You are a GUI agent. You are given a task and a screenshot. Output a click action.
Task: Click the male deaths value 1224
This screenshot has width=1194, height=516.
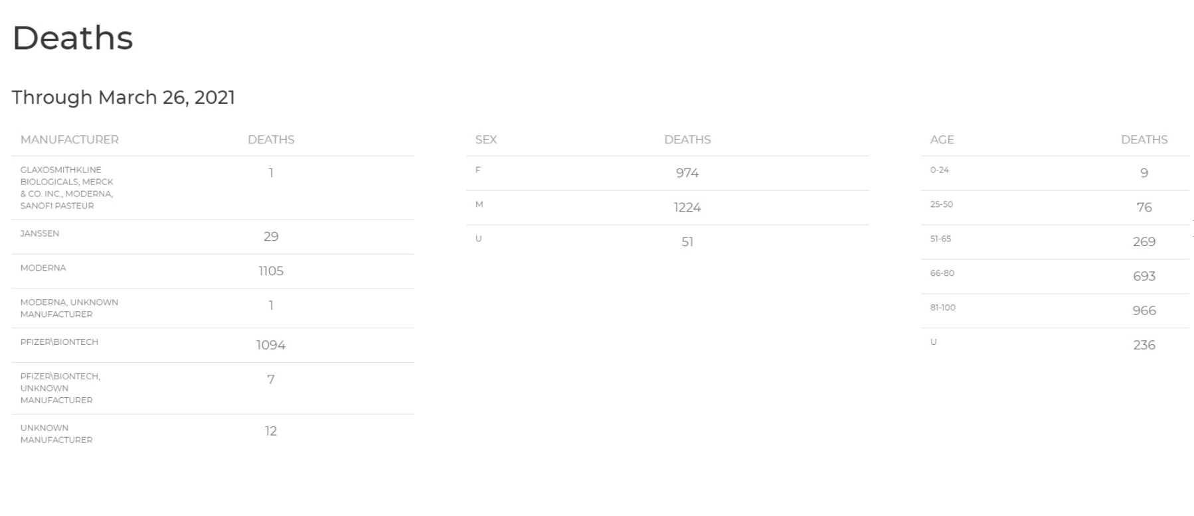687,207
